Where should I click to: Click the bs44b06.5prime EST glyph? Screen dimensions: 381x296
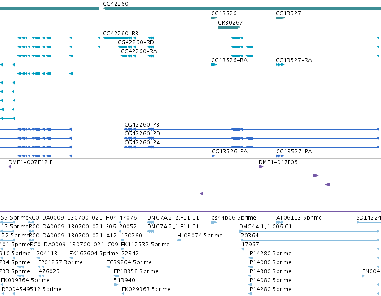pyautogui.click(x=214, y=222)
